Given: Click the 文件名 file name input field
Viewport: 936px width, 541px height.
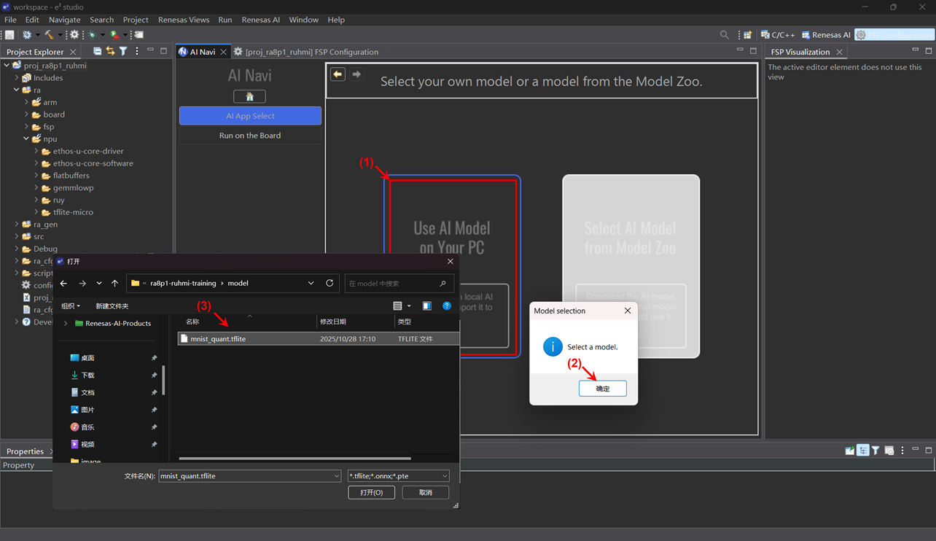Looking at the screenshot, I should (250, 475).
